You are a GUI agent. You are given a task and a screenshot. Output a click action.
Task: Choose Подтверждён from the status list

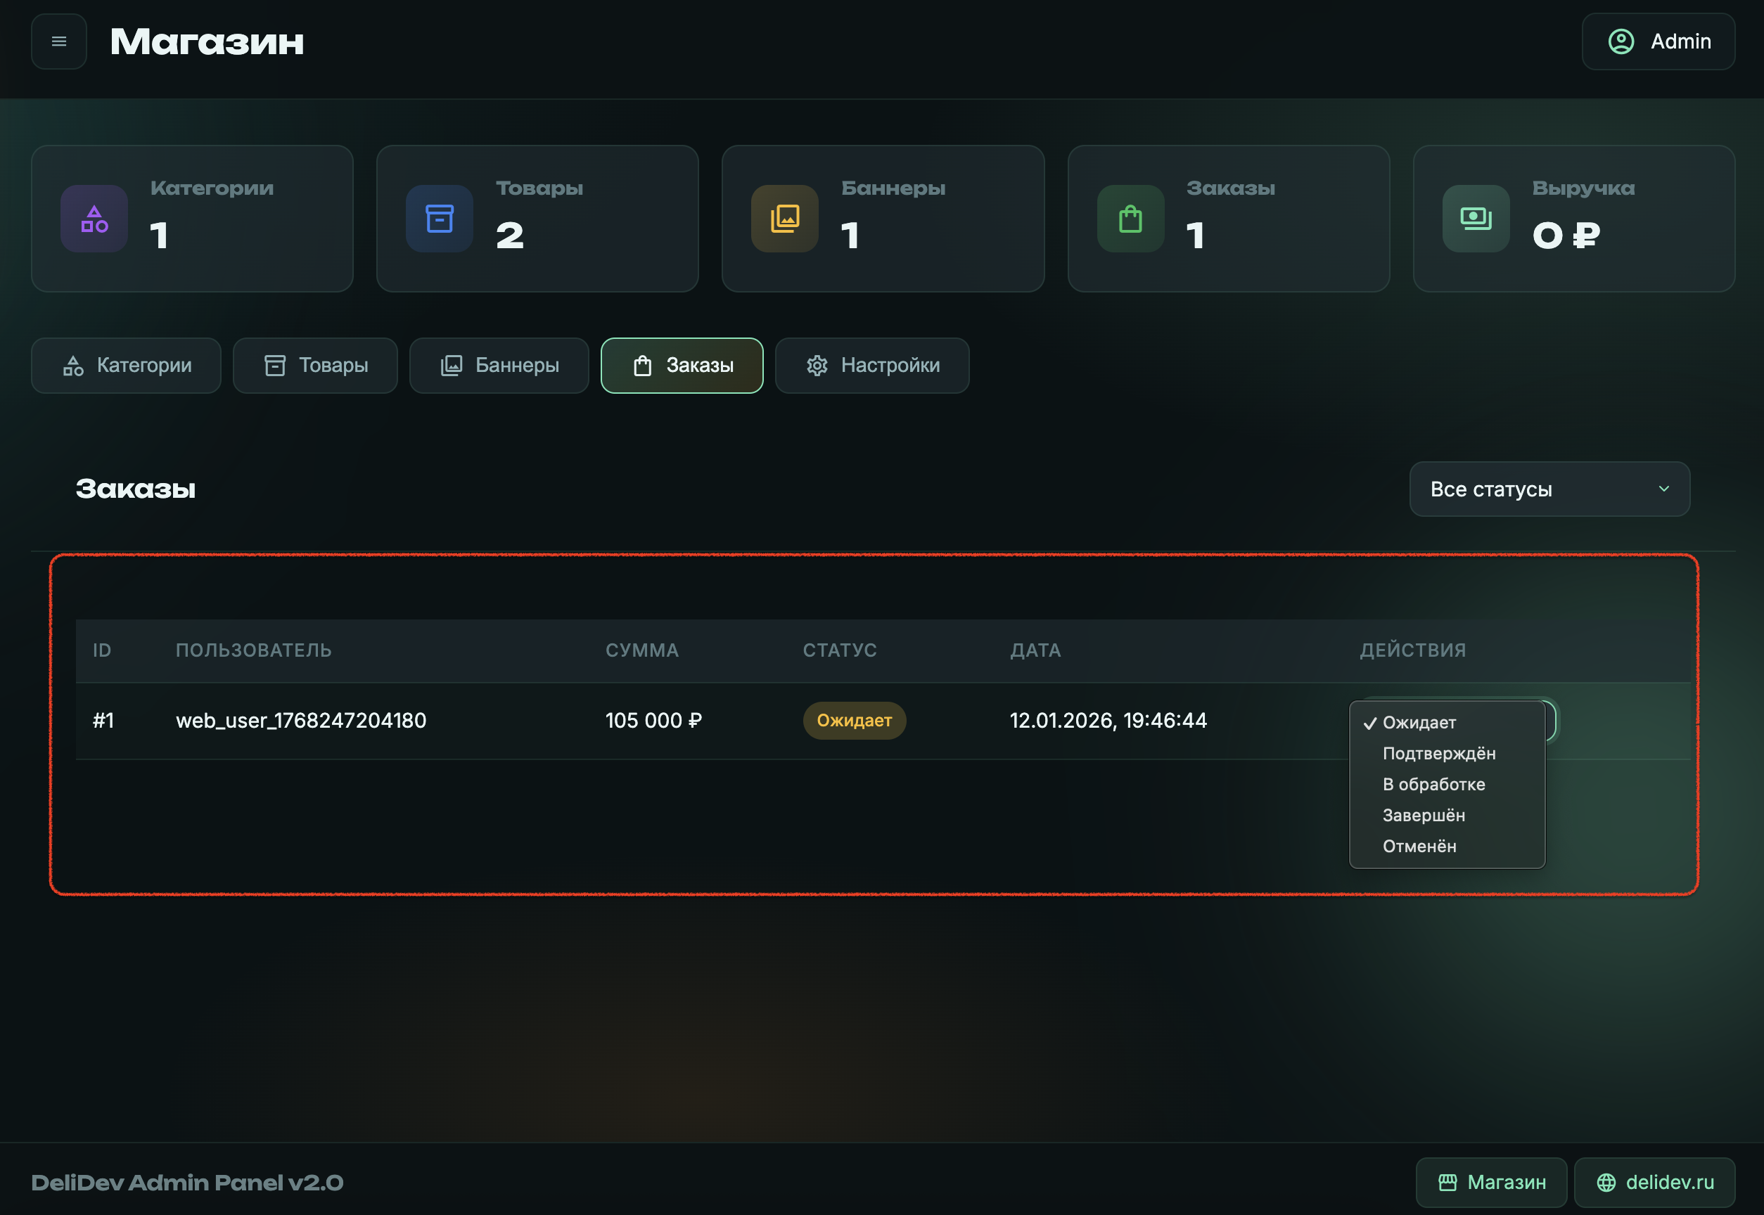pos(1438,754)
